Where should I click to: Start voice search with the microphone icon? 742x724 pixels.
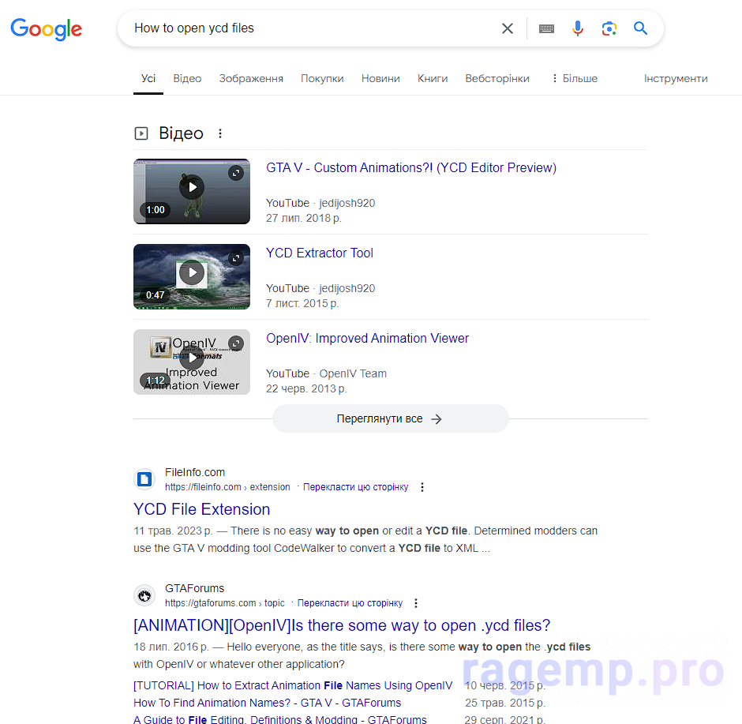577,28
